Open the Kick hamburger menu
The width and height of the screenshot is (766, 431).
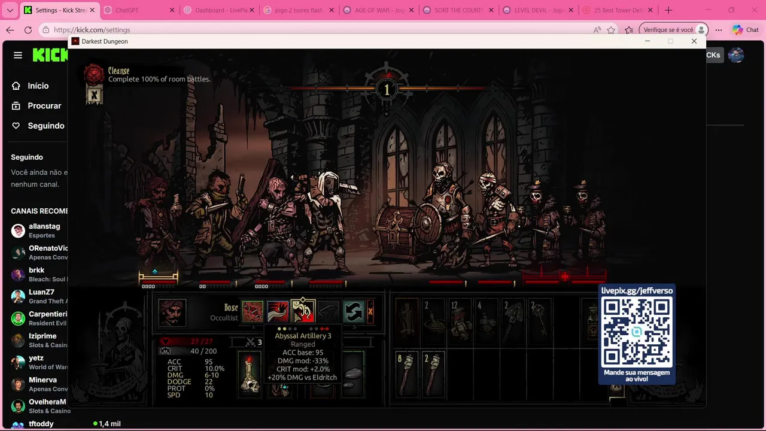click(18, 55)
